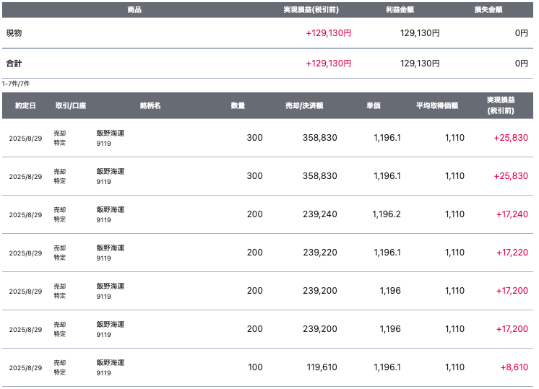The image size is (539, 389).
Task: Click the 取引/口座 column header
Action: pos(71,106)
